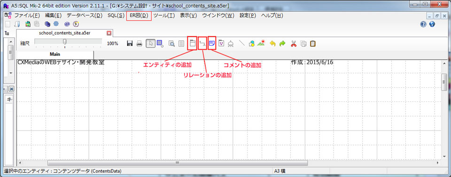
Task: Click the undo yellow arrow icon
Action: pos(272,43)
